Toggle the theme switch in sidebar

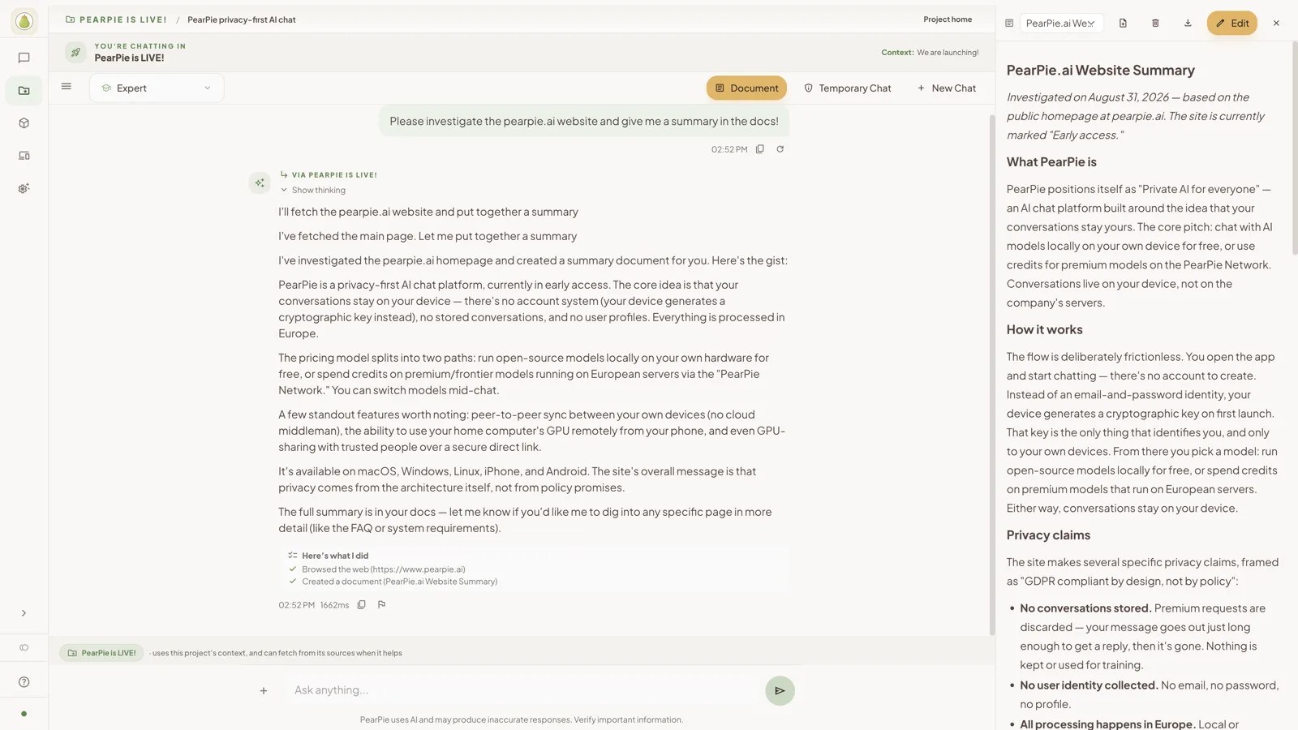tap(24, 647)
